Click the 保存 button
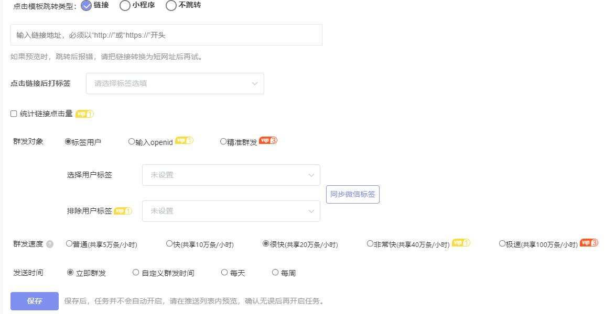 34,300
